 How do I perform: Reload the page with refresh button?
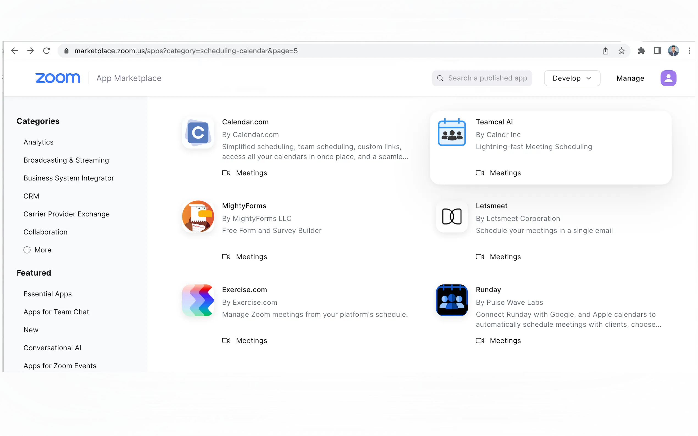(x=46, y=51)
